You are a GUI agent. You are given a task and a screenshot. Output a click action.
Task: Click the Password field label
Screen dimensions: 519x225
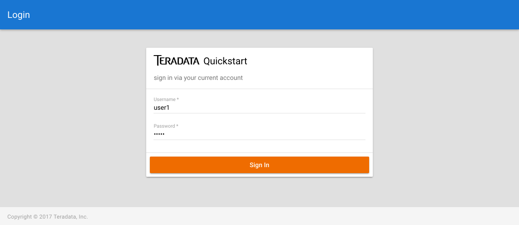164,126
